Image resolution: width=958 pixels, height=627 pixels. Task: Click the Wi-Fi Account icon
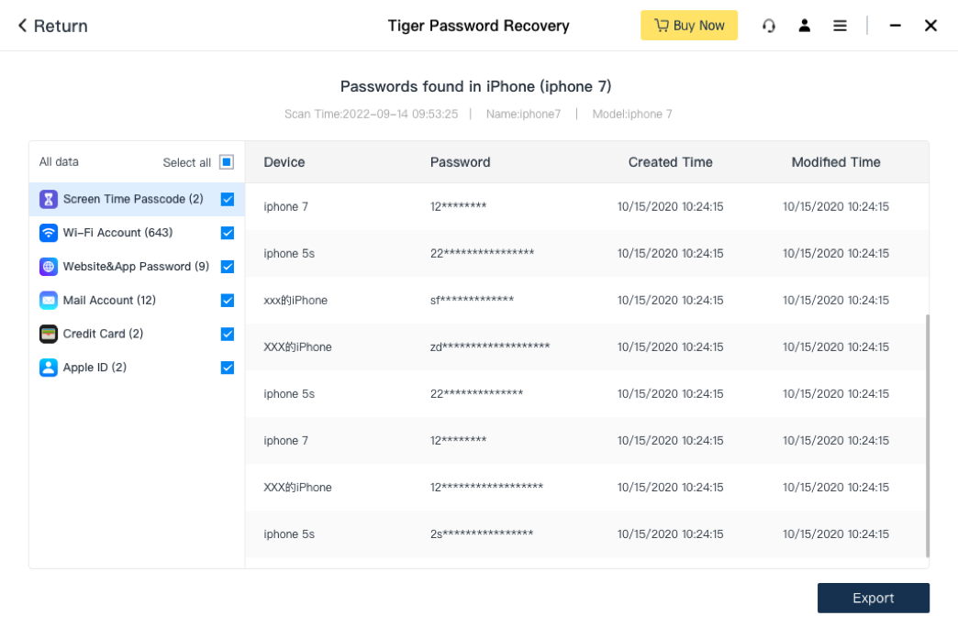[49, 233]
